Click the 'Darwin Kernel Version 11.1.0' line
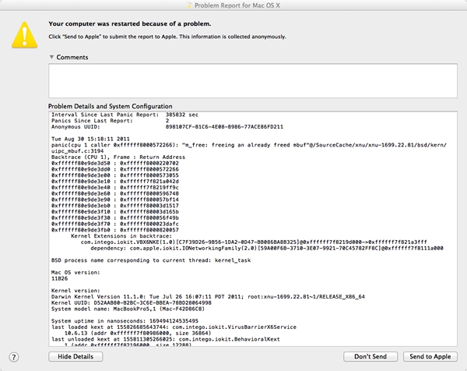This screenshot has height=371, width=467. pyautogui.click(x=208, y=297)
